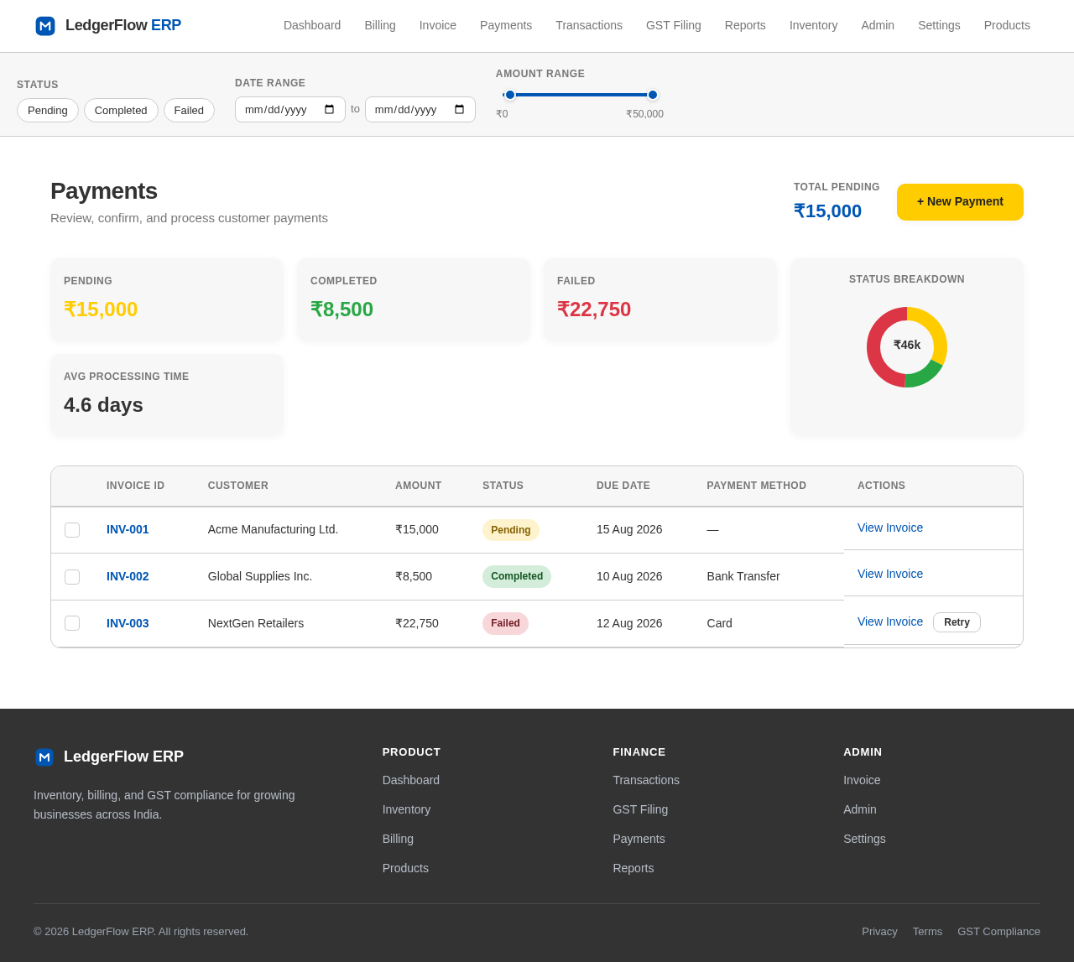
Task: Click the LedgerFlow logo icon in header
Action: click(45, 26)
